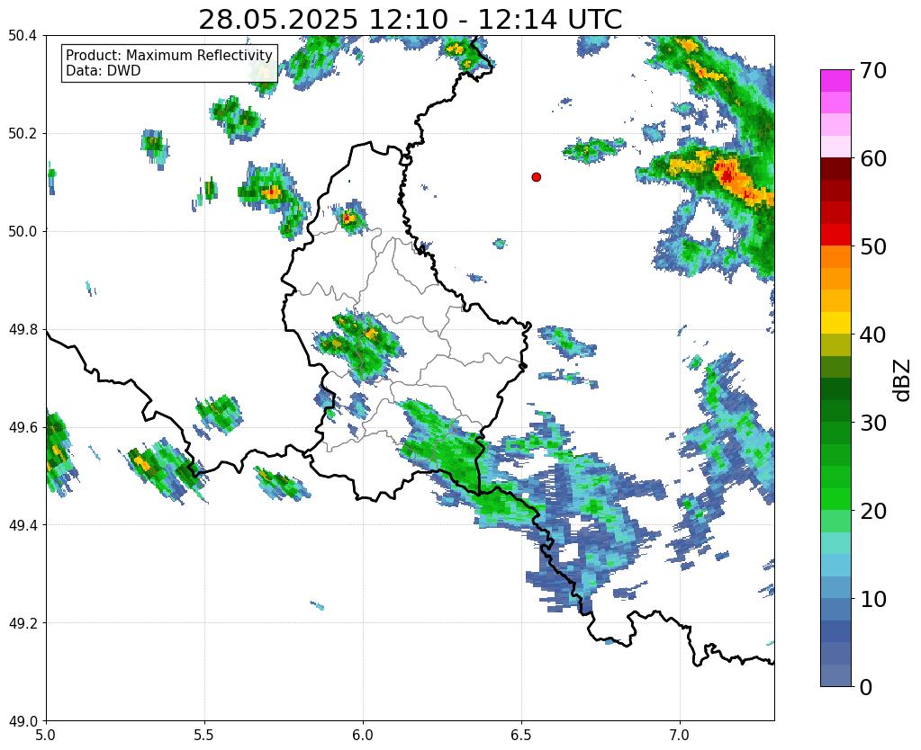Screen dimensions: 921x750
Task: Click the 70 colorbar tick label
Action: coord(872,70)
